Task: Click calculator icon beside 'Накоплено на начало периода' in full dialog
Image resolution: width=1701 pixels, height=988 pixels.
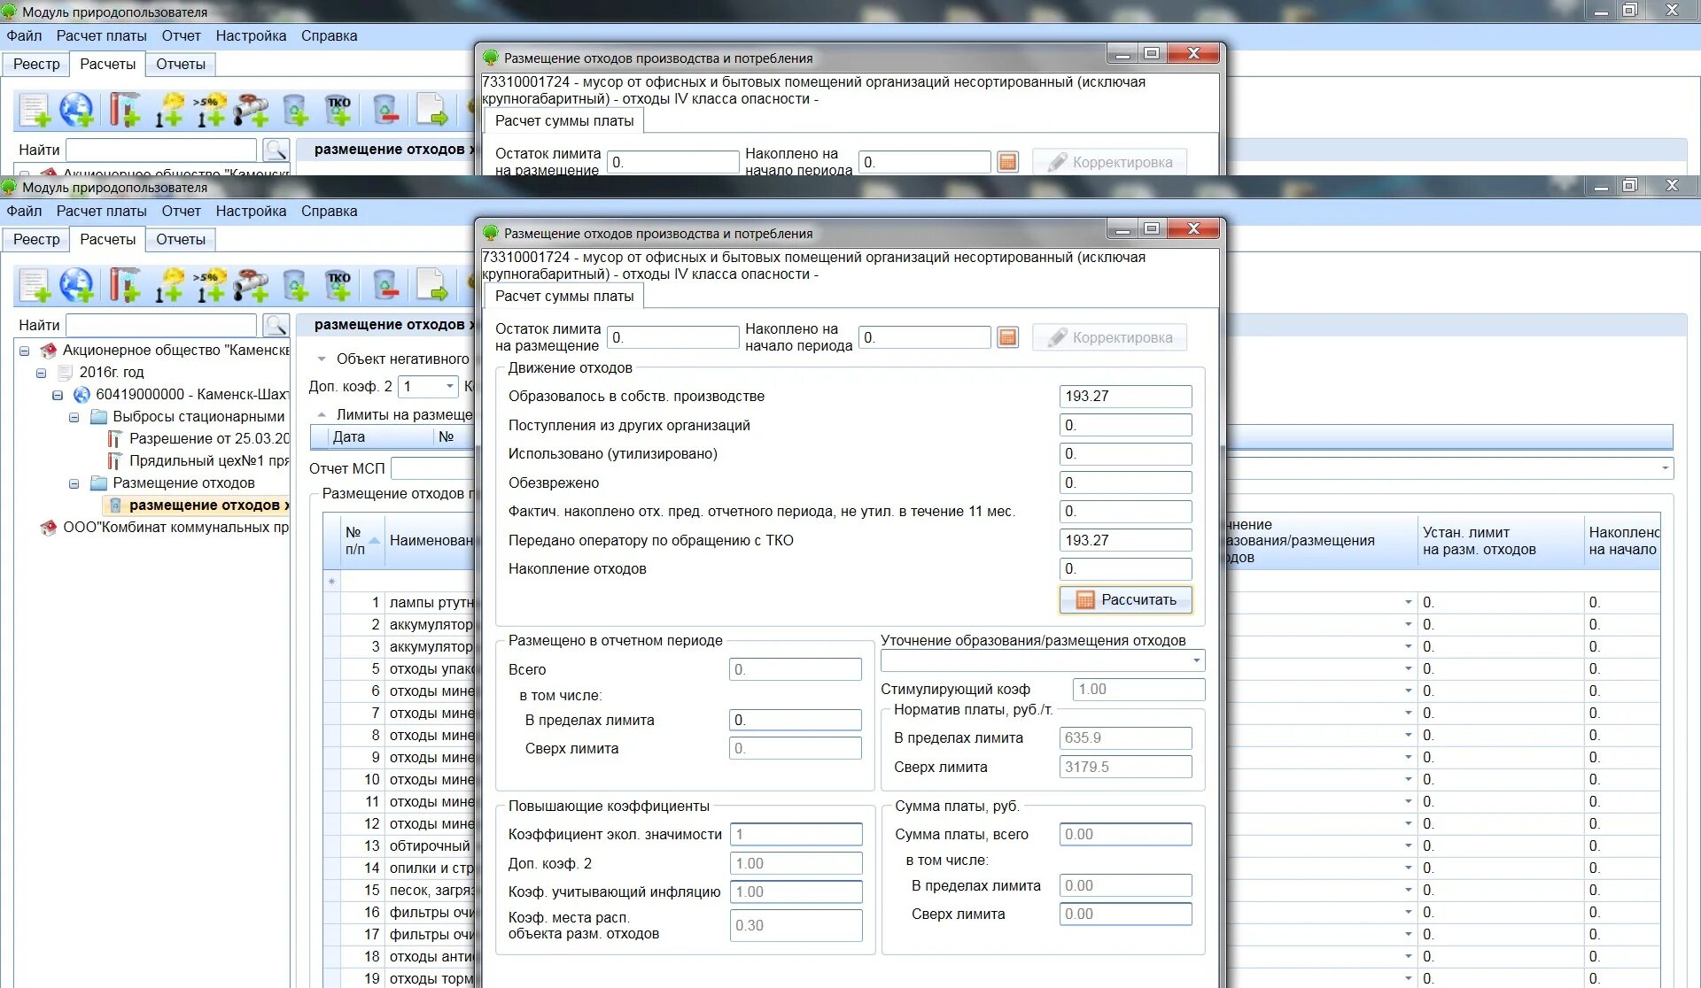Action: [x=1007, y=337]
